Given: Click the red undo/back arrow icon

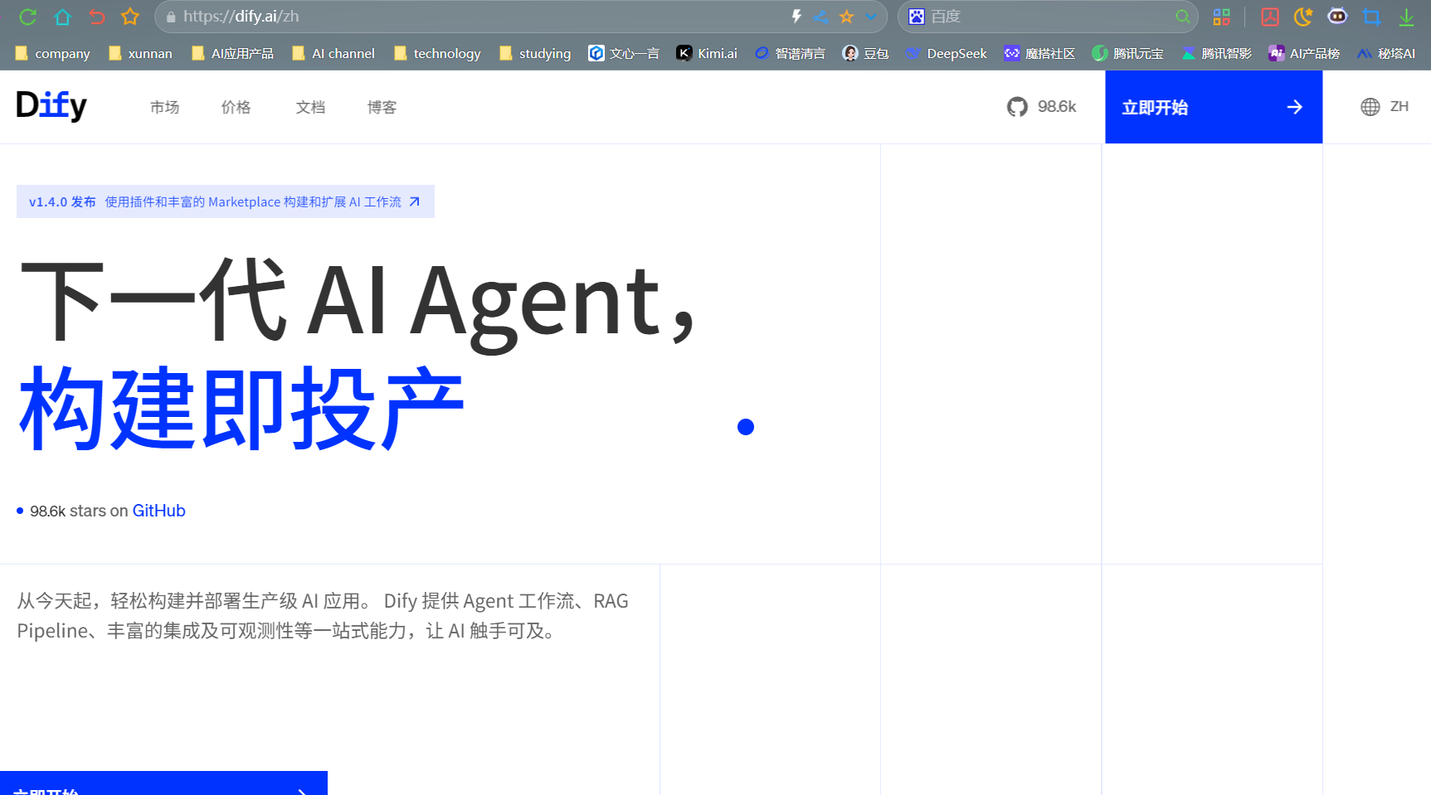Looking at the screenshot, I should pyautogui.click(x=96, y=17).
